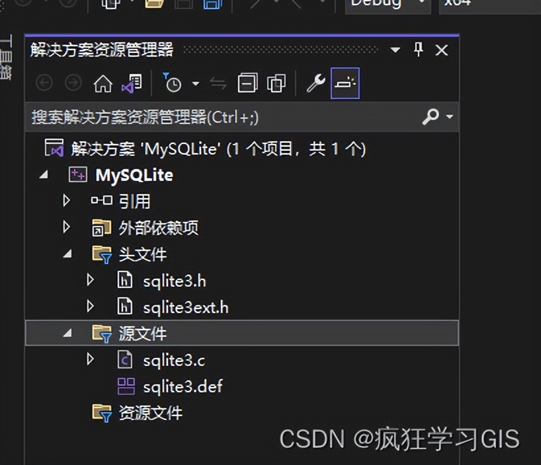
Task: Click the Save All toolbar icon
Action: point(212,4)
